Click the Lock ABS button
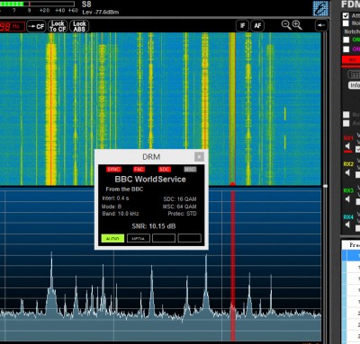360x344 pixels. click(x=79, y=26)
